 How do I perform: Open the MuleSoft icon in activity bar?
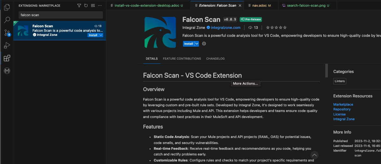(7, 71)
